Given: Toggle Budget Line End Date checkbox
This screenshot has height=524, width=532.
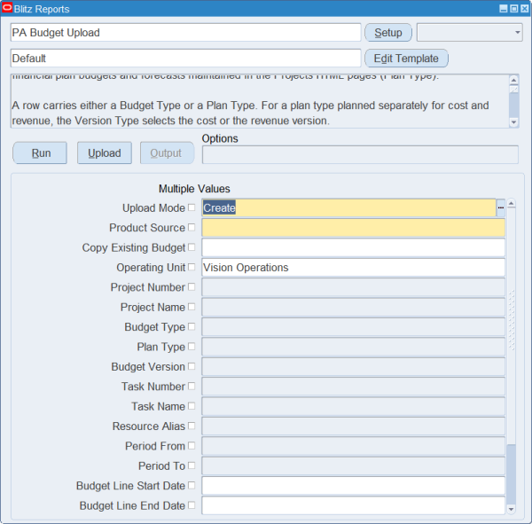Looking at the screenshot, I should click(192, 505).
